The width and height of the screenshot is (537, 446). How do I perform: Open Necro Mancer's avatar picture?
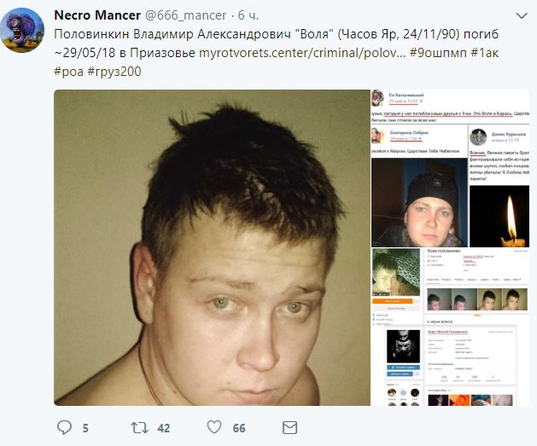[22, 30]
